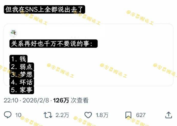Click the list item 3. 梦想
Viewport: 177px width, 126px height.
click(22, 74)
